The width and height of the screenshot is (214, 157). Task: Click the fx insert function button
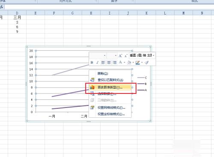coord(2,7)
